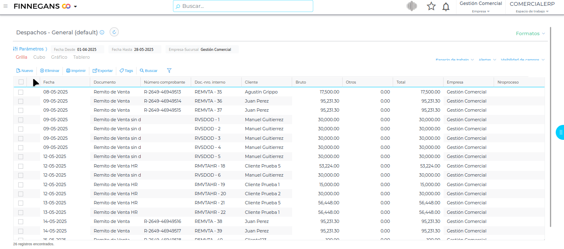The height and width of the screenshot is (249, 564).
Task: Open the notifications bell
Action: click(446, 7)
